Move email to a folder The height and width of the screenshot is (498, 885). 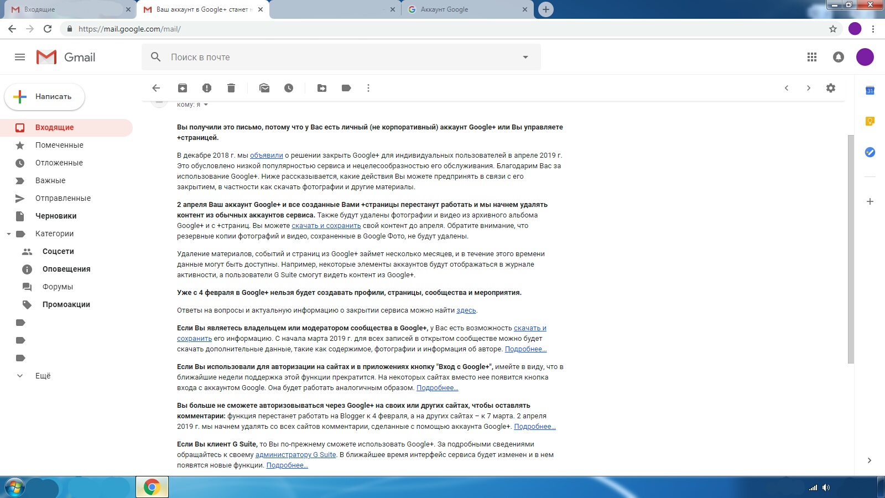pyautogui.click(x=322, y=88)
